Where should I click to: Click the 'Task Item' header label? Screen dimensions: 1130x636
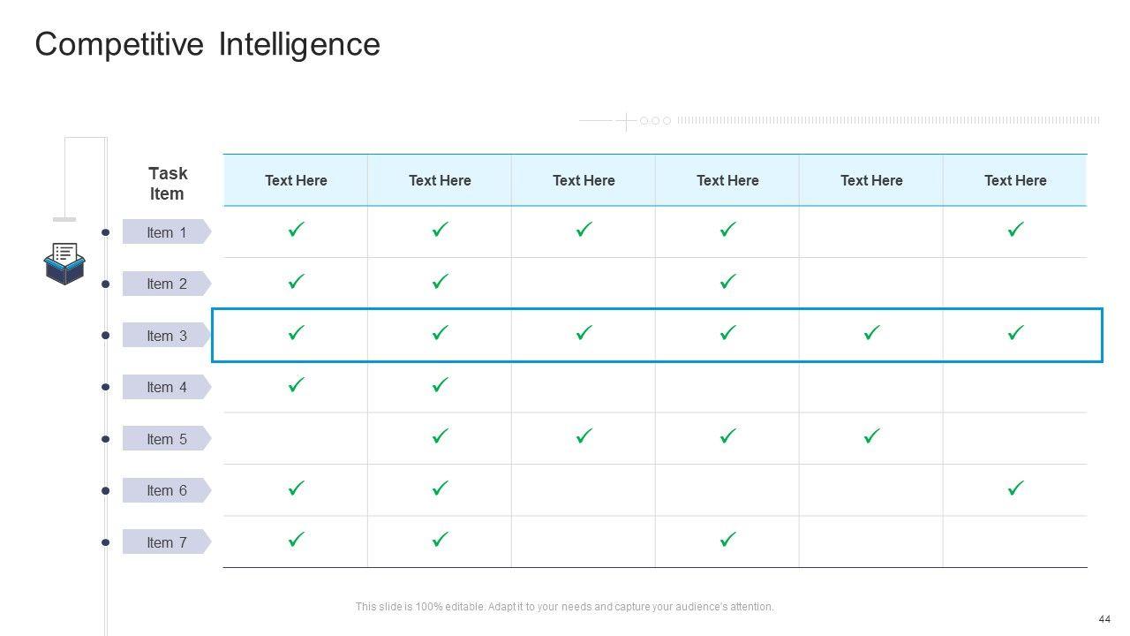point(167,184)
